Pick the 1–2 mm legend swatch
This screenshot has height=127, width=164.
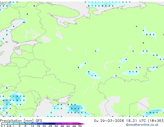click(16, 124)
